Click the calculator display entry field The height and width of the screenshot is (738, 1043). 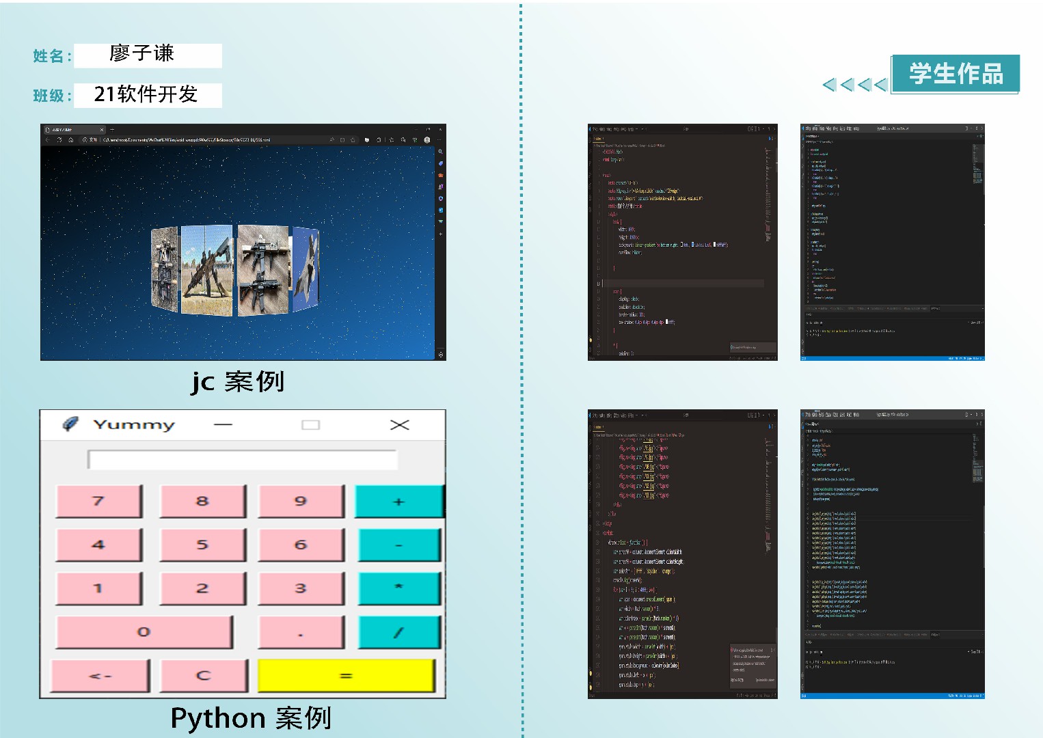(243, 460)
